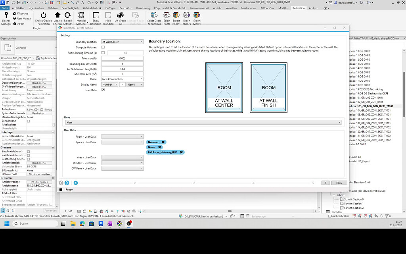This screenshot has width=406, height=254.
Task: Click Reload Settings icon
Action: pos(68,15)
